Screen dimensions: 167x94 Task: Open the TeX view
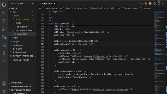pos(4,61)
